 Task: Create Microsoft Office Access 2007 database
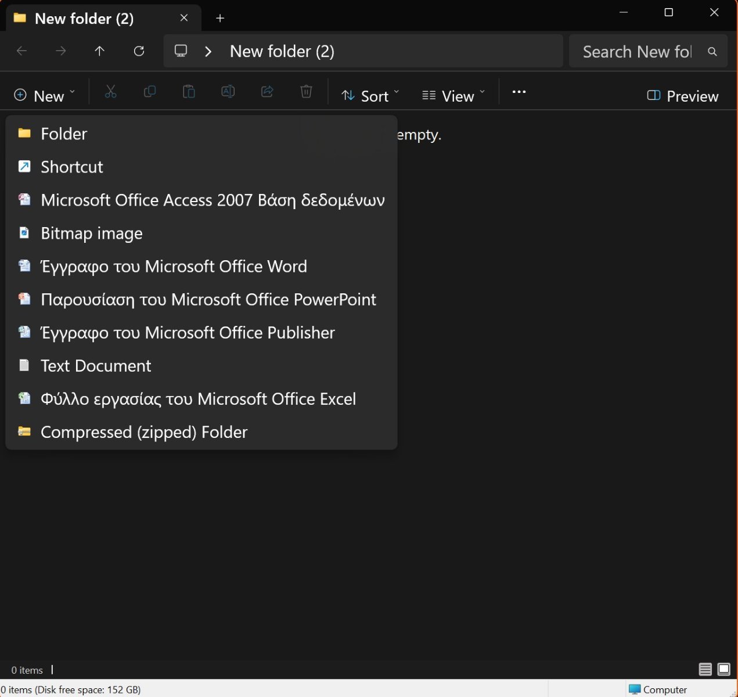pos(201,200)
